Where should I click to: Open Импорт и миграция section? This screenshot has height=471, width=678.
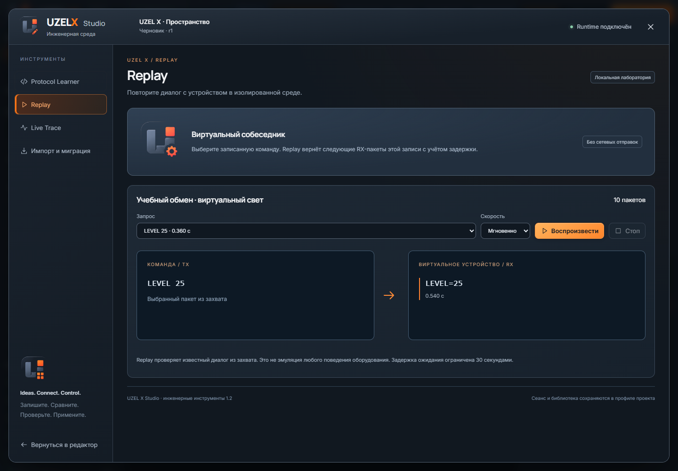[61, 151]
